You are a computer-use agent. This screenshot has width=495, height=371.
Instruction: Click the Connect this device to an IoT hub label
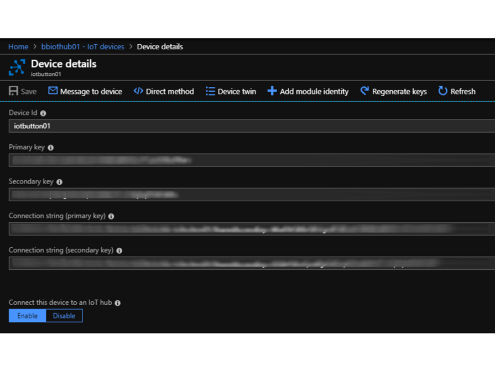click(x=60, y=302)
